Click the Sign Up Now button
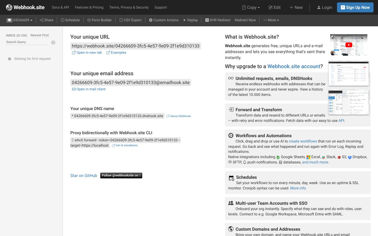Viewport: 378px width, 236px height. coord(355,7)
